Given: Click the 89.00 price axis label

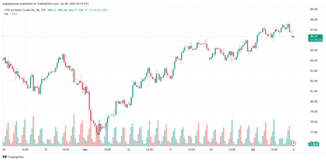Looking at the screenshot, I should pyautogui.click(x=314, y=9).
